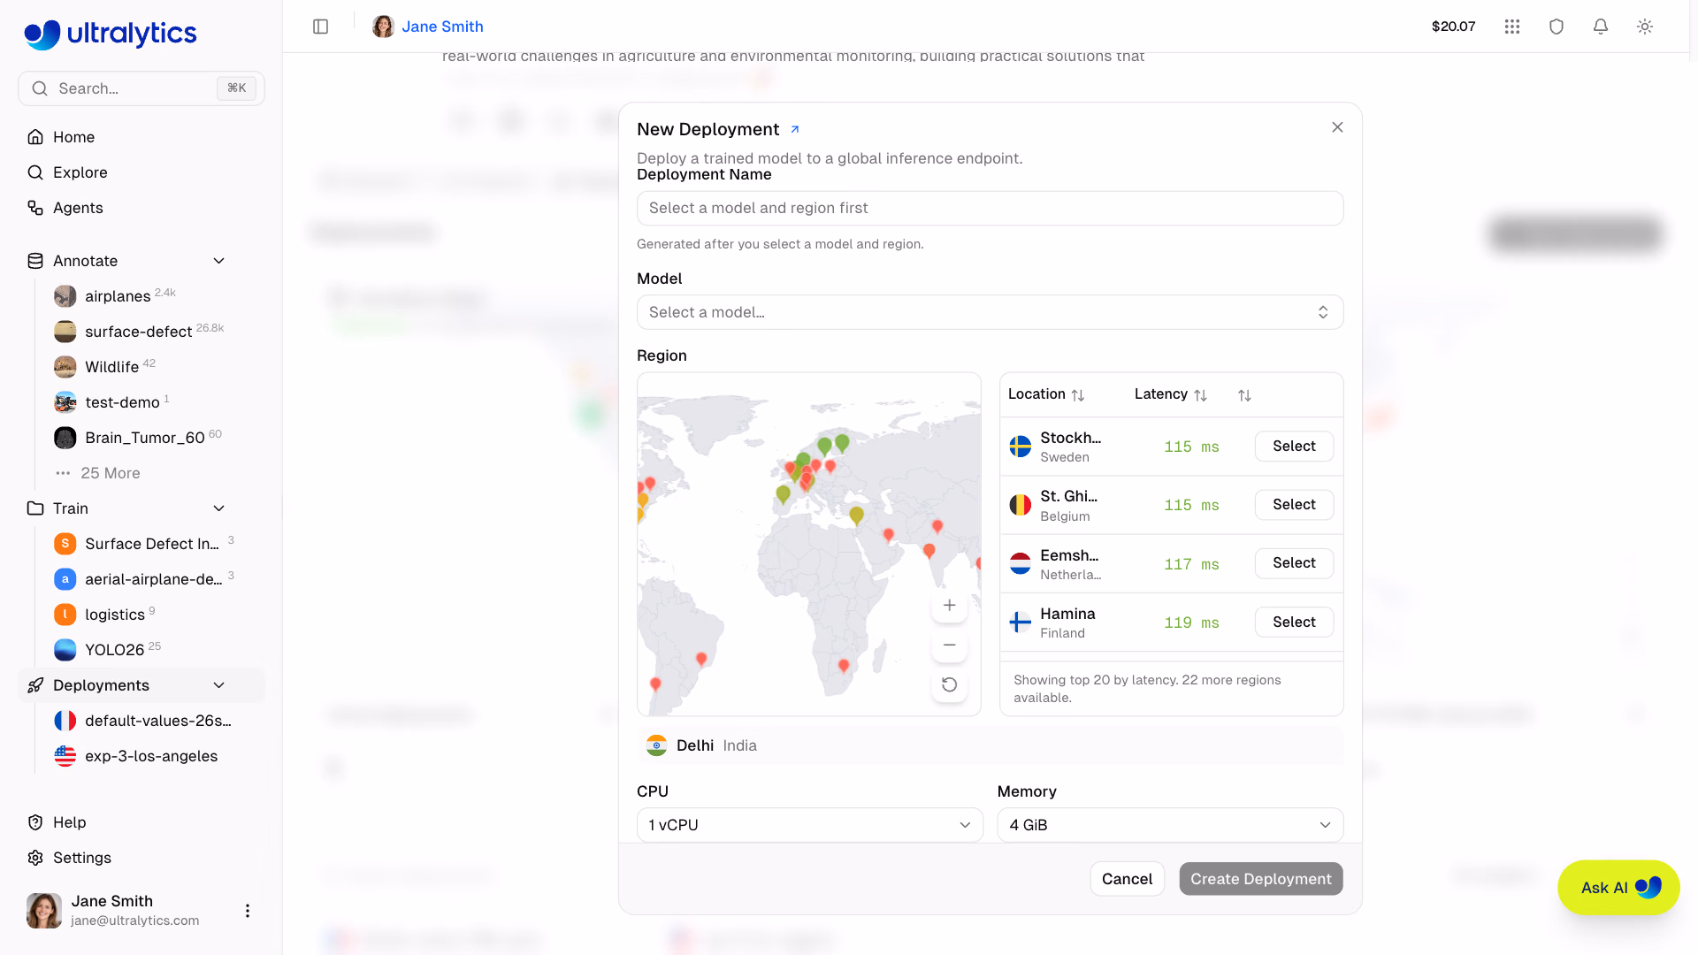Screen dimensions: 1698x955
Task: Sort regions by Latency column
Action: [x=1171, y=394]
